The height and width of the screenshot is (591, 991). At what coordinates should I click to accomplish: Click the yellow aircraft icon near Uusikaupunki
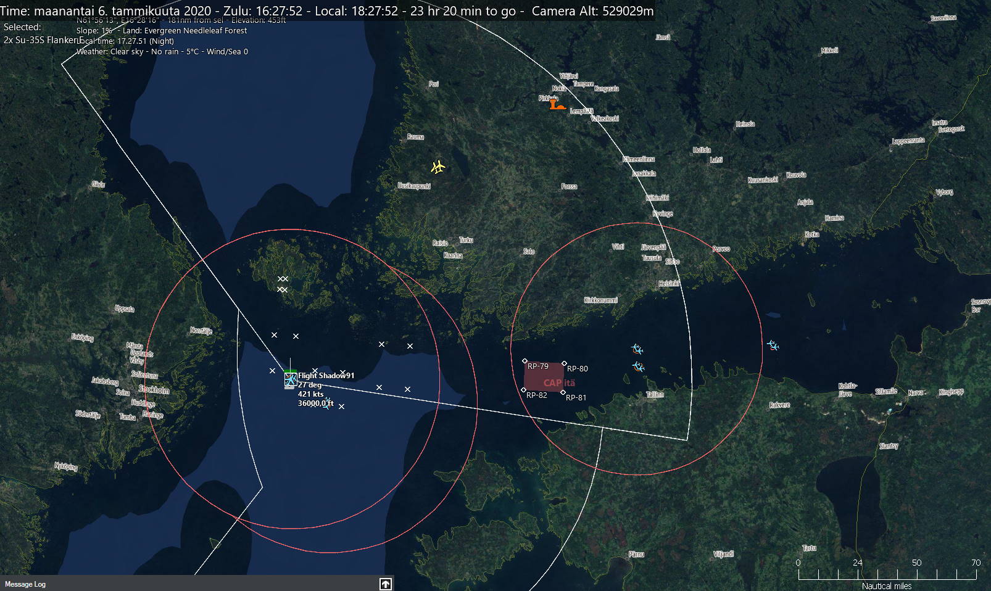438,167
